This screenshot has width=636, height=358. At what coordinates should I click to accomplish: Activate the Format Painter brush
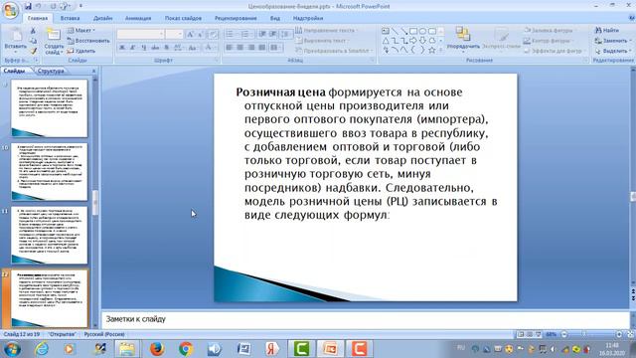point(33,51)
